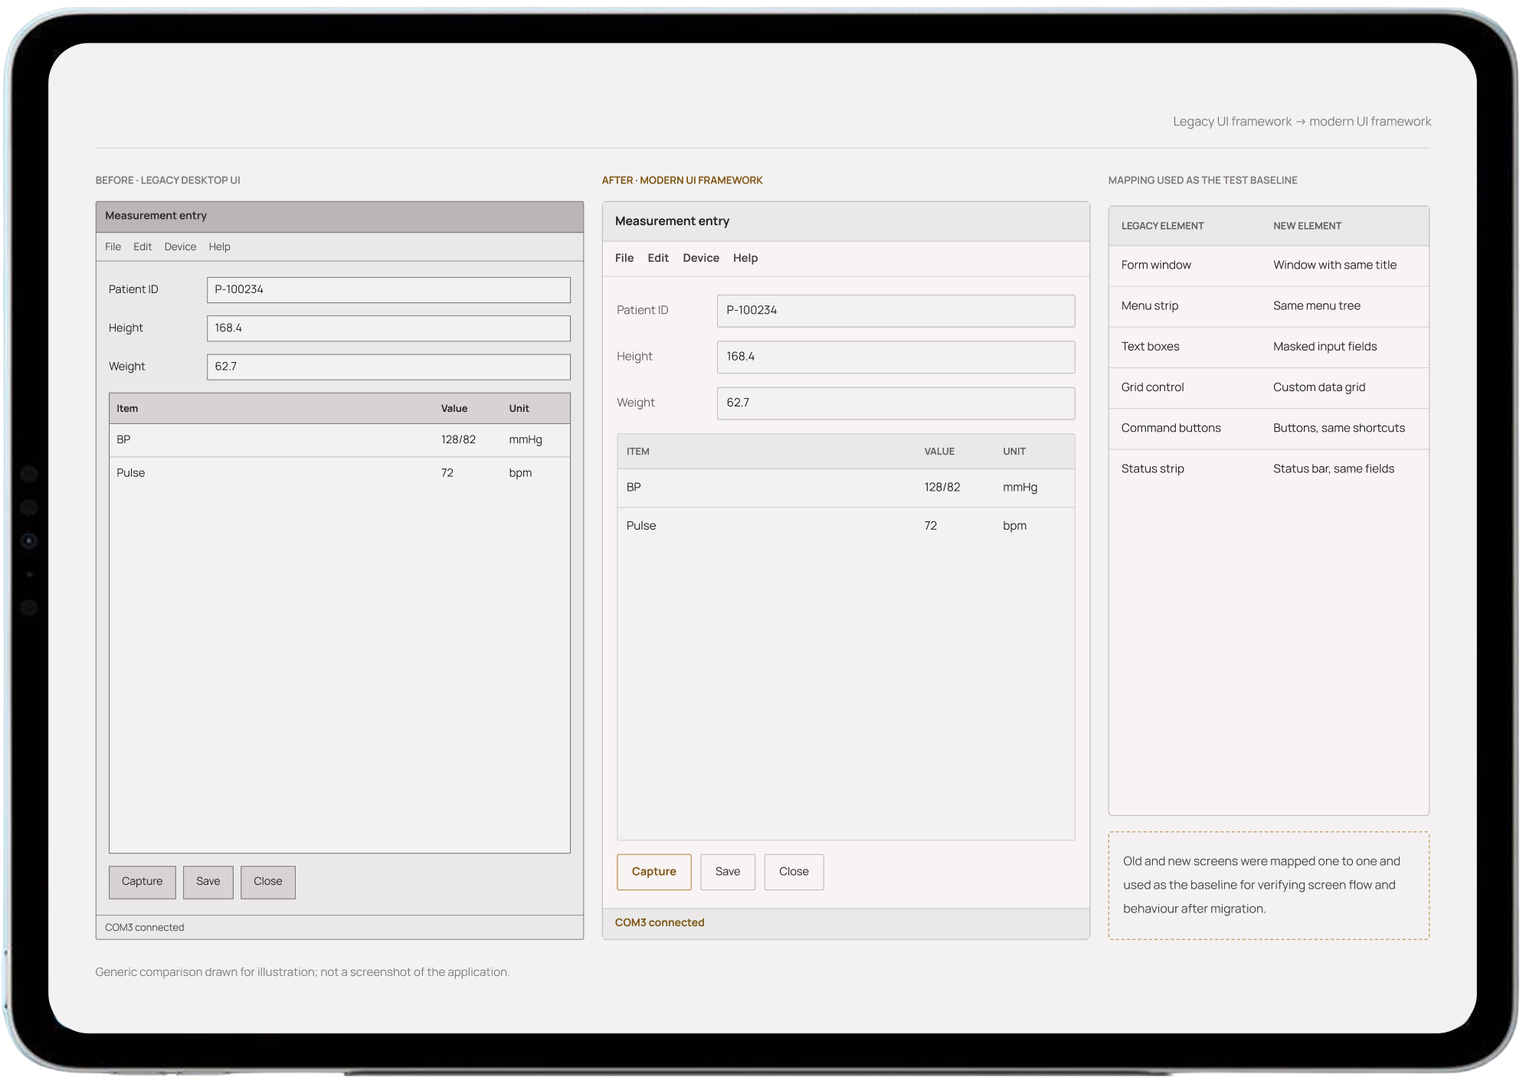Viewport: 1526px width, 1077px height.
Task: Select BP row in modern data grid
Action: 846,488
